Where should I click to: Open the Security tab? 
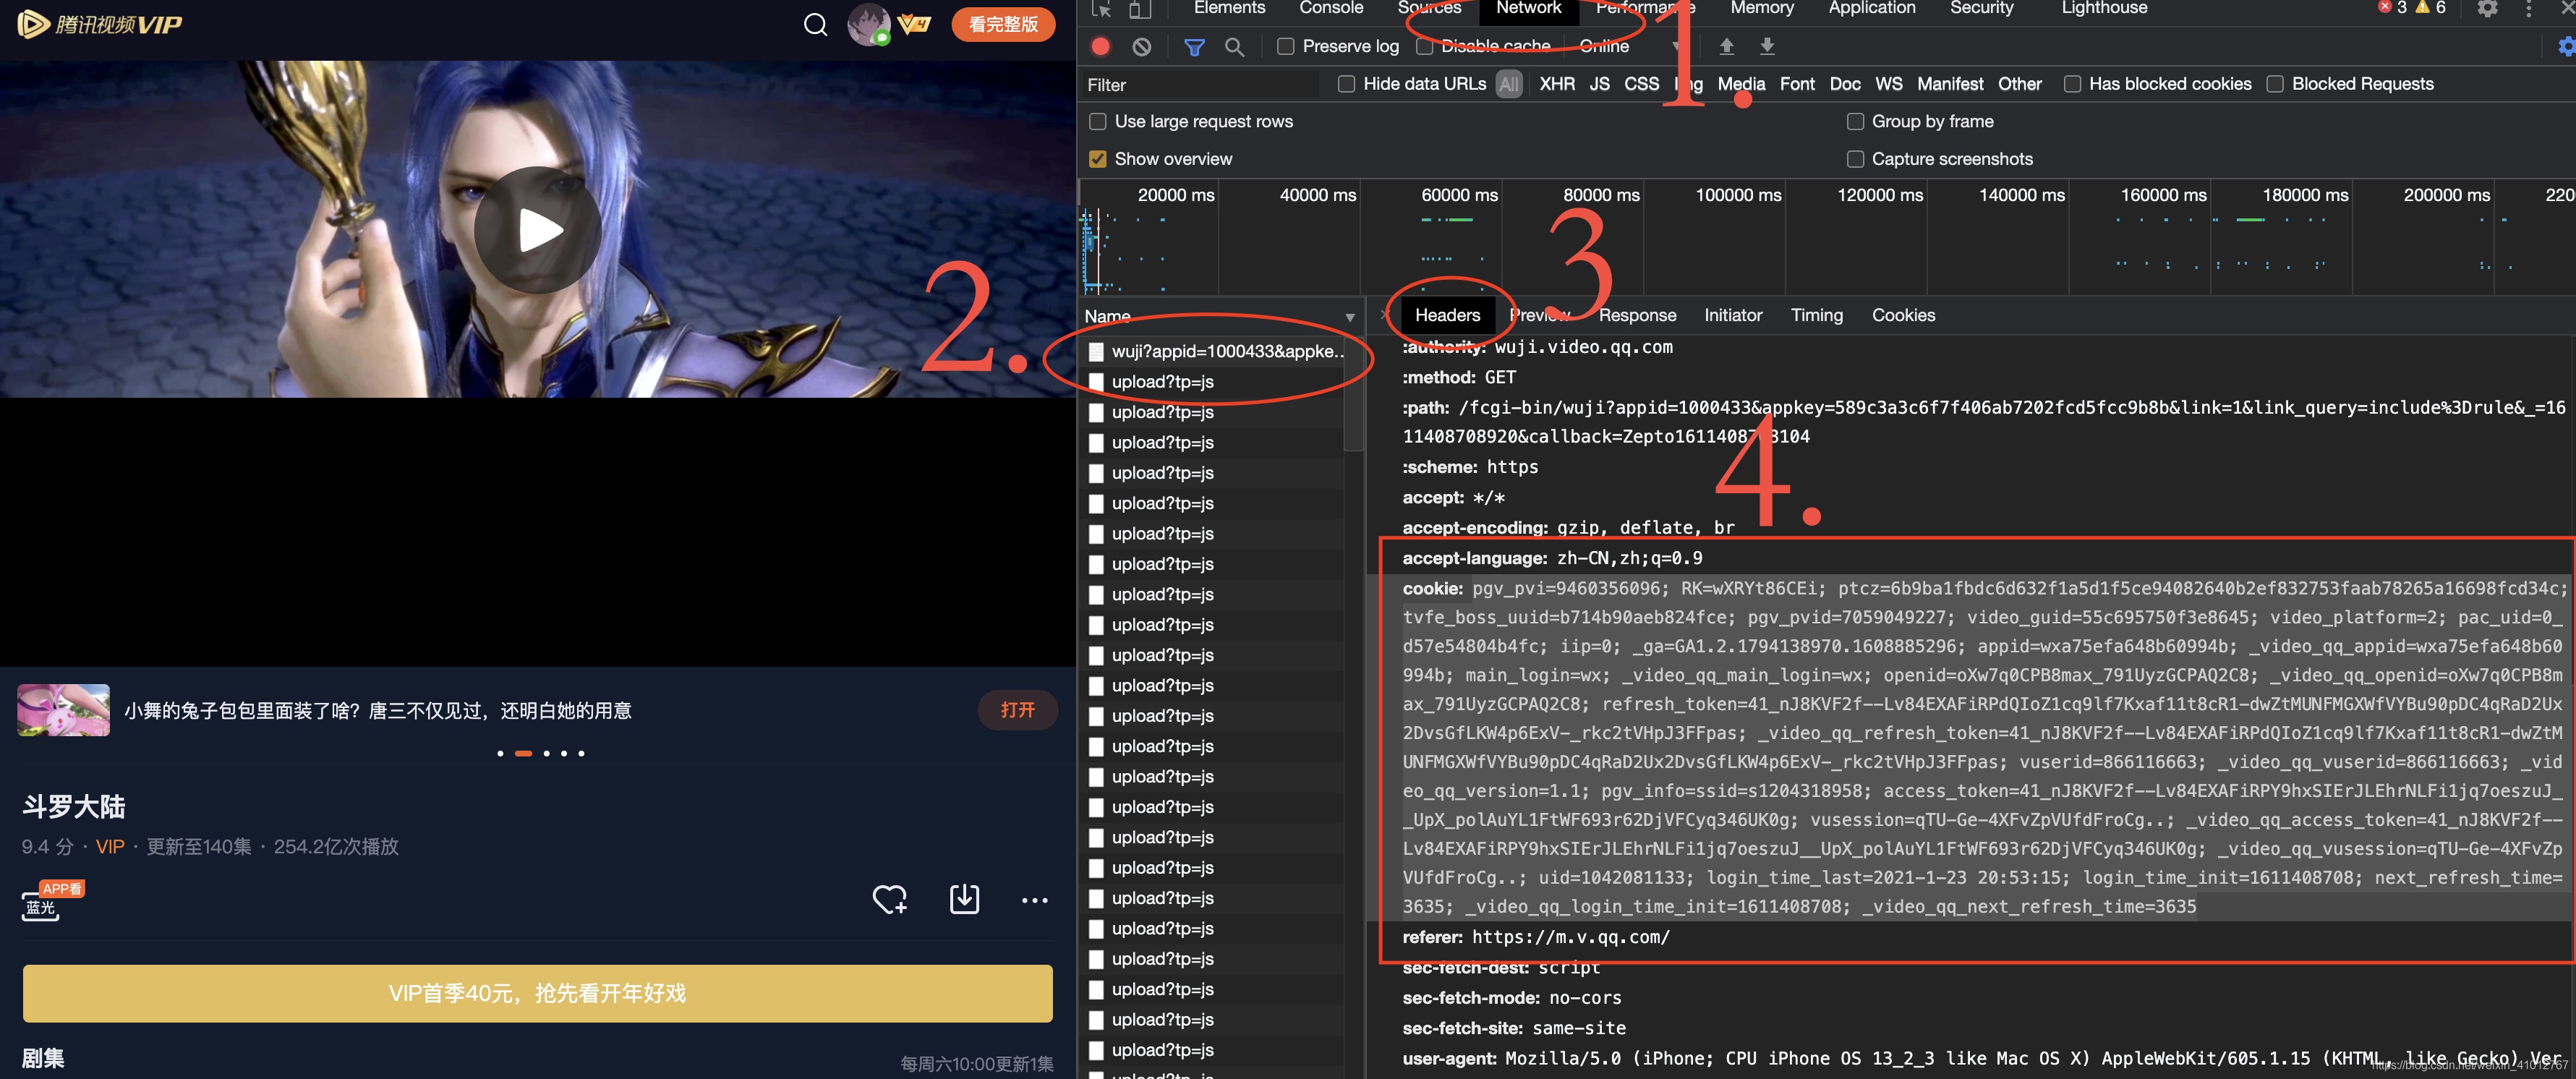point(1981,8)
